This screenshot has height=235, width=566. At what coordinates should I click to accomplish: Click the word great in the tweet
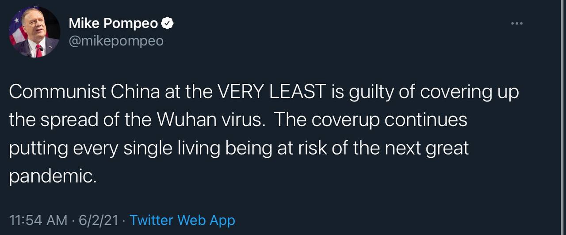tap(447, 149)
